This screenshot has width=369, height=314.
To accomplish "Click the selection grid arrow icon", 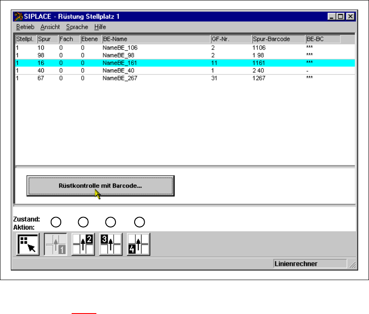I will [x=28, y=245].
